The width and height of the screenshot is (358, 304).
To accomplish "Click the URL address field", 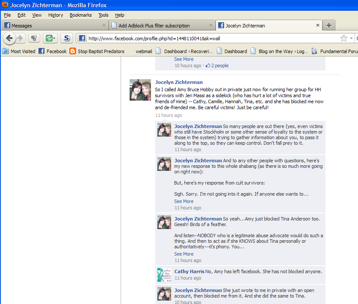I will click(x=212, y=39).
